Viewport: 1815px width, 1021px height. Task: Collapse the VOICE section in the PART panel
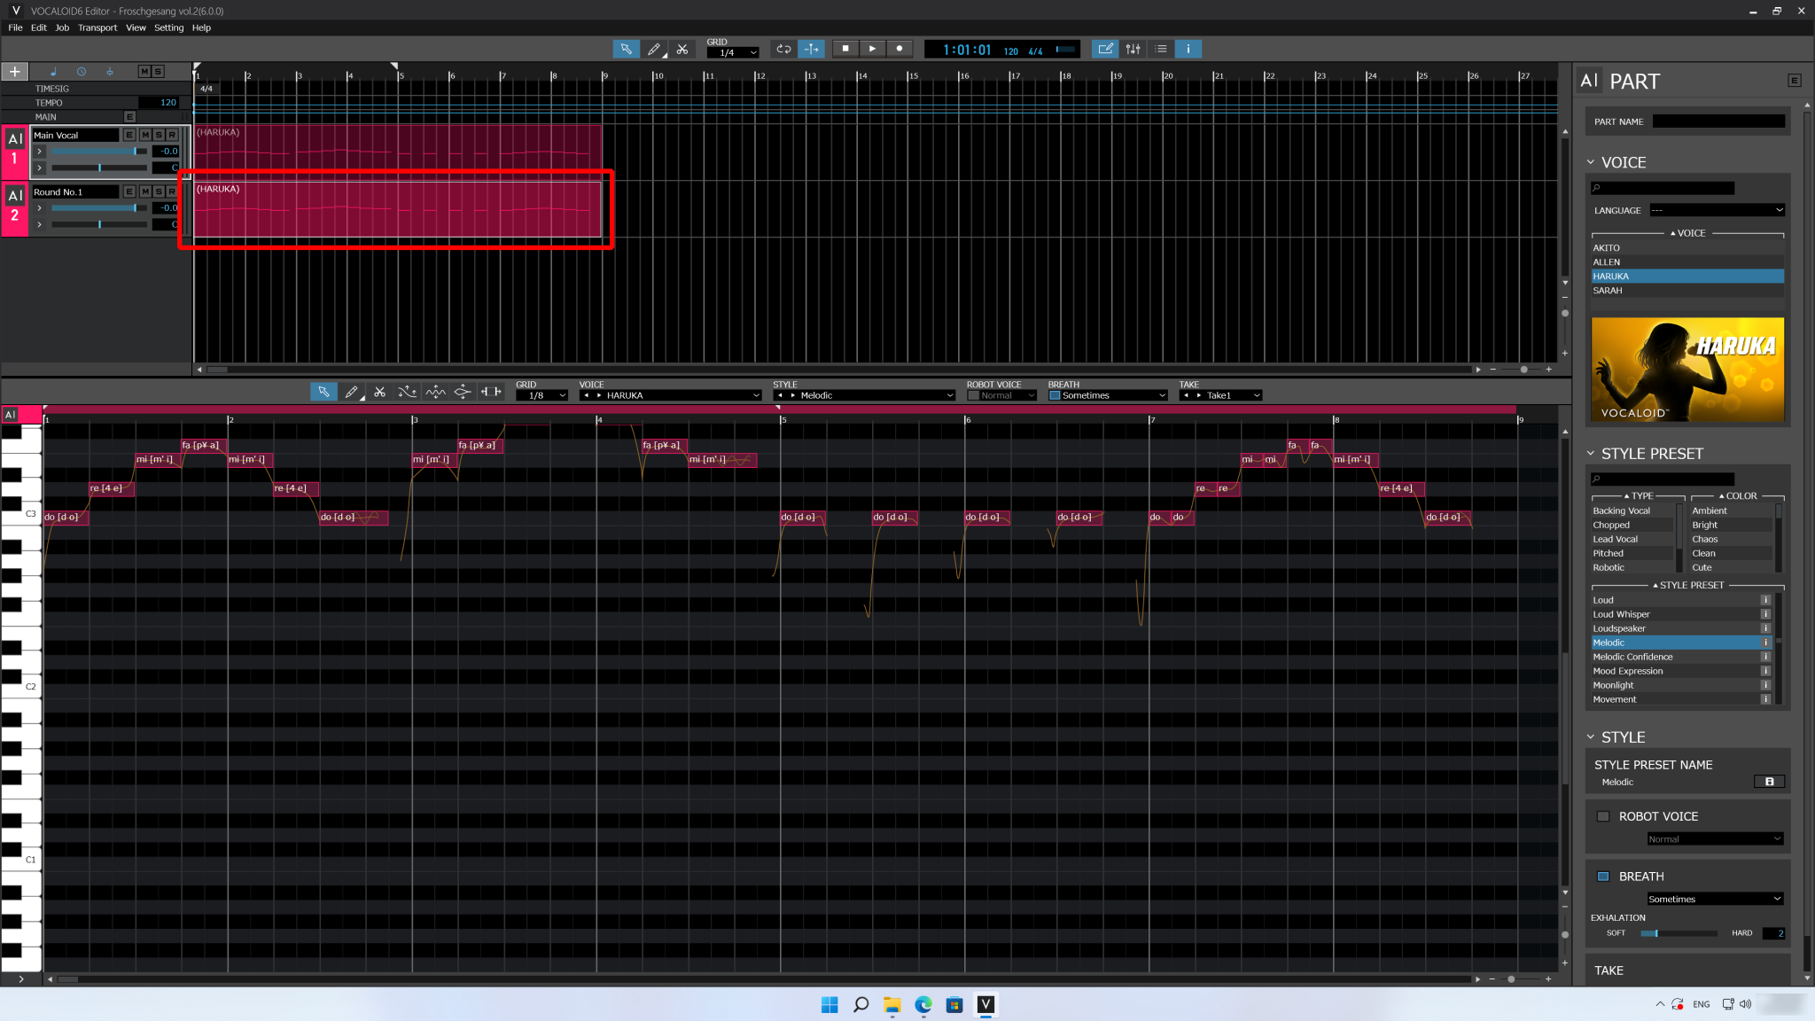point(1593,162)
